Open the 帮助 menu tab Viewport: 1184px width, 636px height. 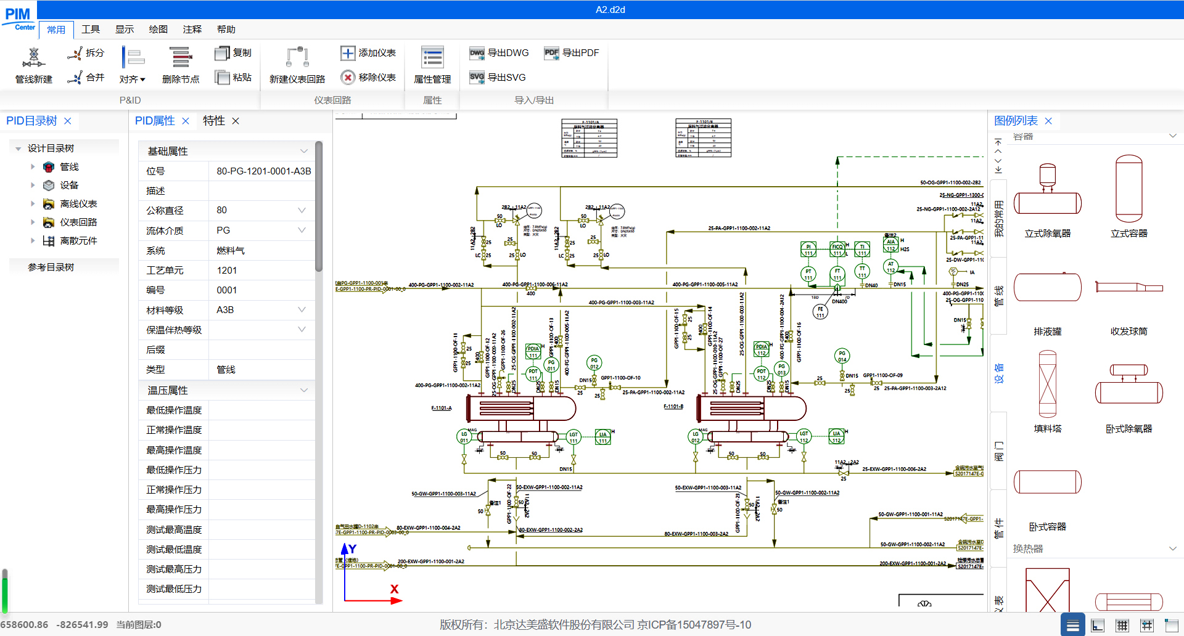(226, 30)
